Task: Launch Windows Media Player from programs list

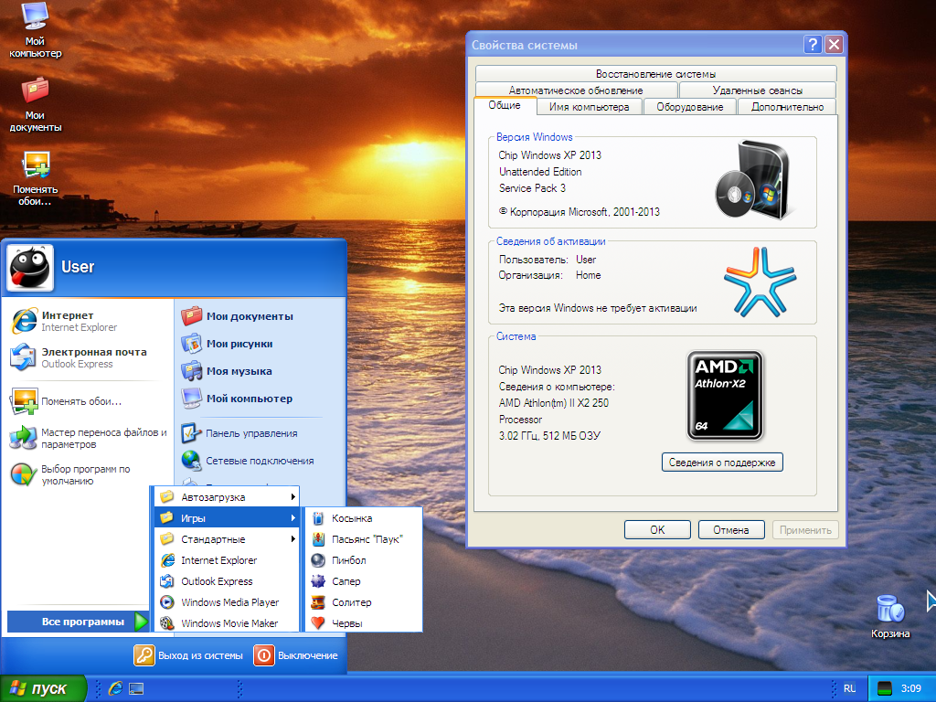Action: 227,602
